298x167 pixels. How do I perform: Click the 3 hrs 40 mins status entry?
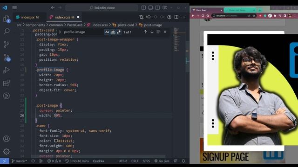pyautogui.click(x=77, y=161)
